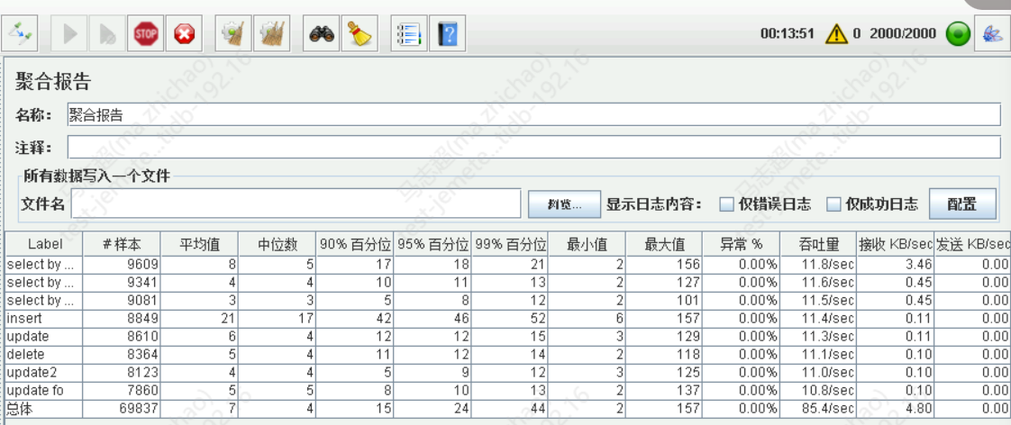1011x425 pixels.
Task: Open the Function Helper list icon
Action: point(409,33)
